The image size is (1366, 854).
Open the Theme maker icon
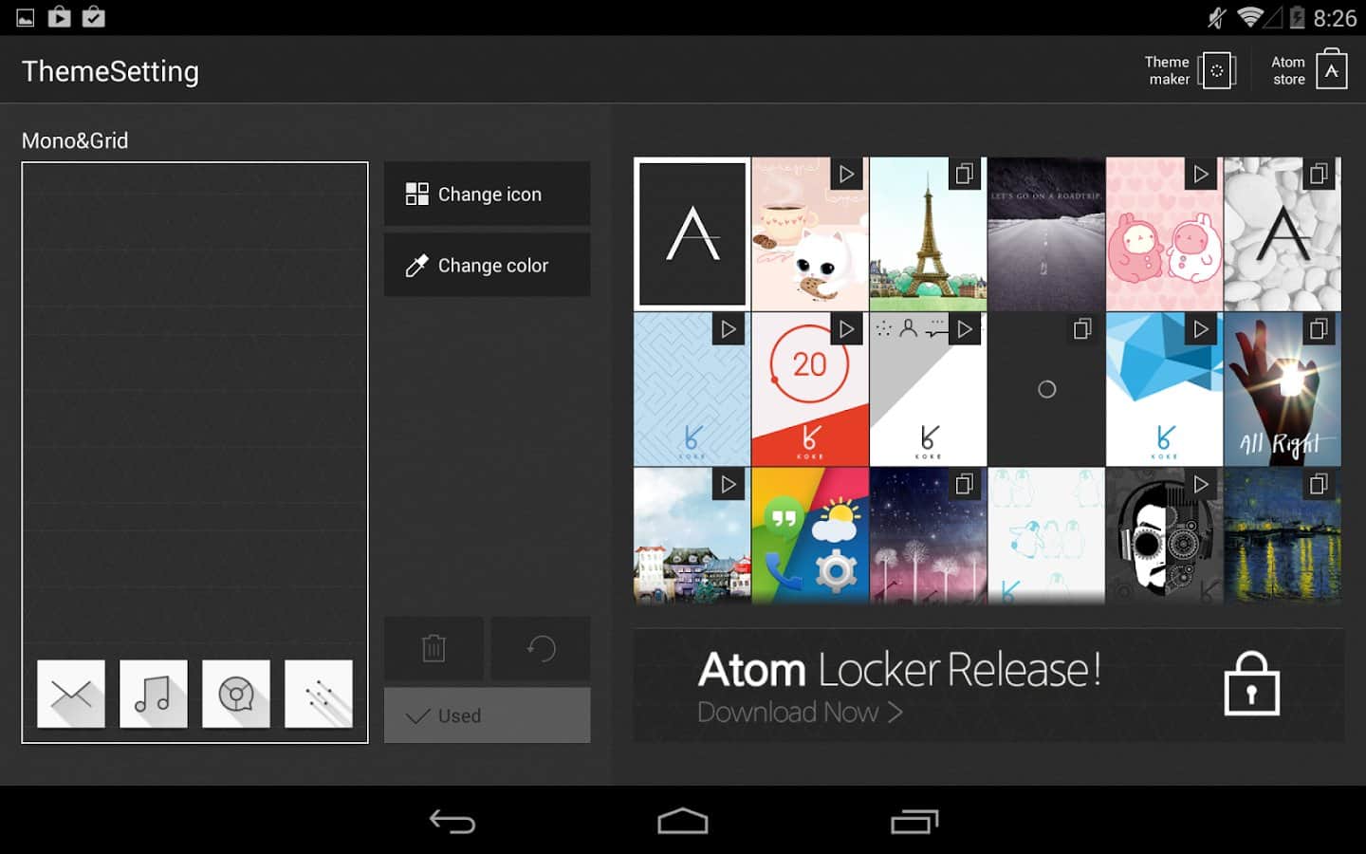(1216, 71)
